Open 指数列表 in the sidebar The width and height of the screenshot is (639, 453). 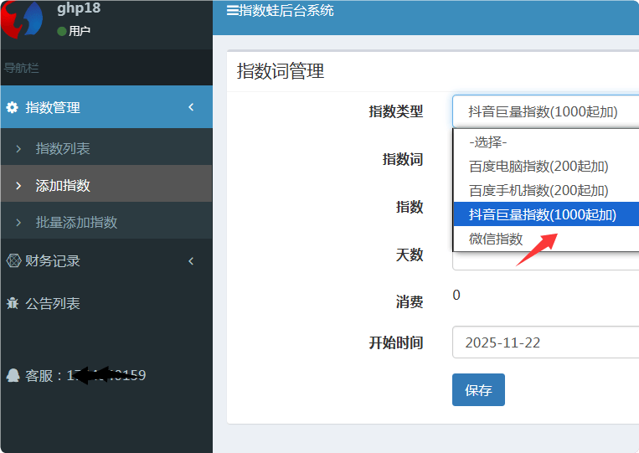click(63, 149)
